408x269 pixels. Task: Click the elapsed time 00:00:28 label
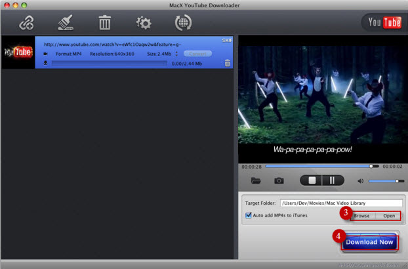pos(251,167)
